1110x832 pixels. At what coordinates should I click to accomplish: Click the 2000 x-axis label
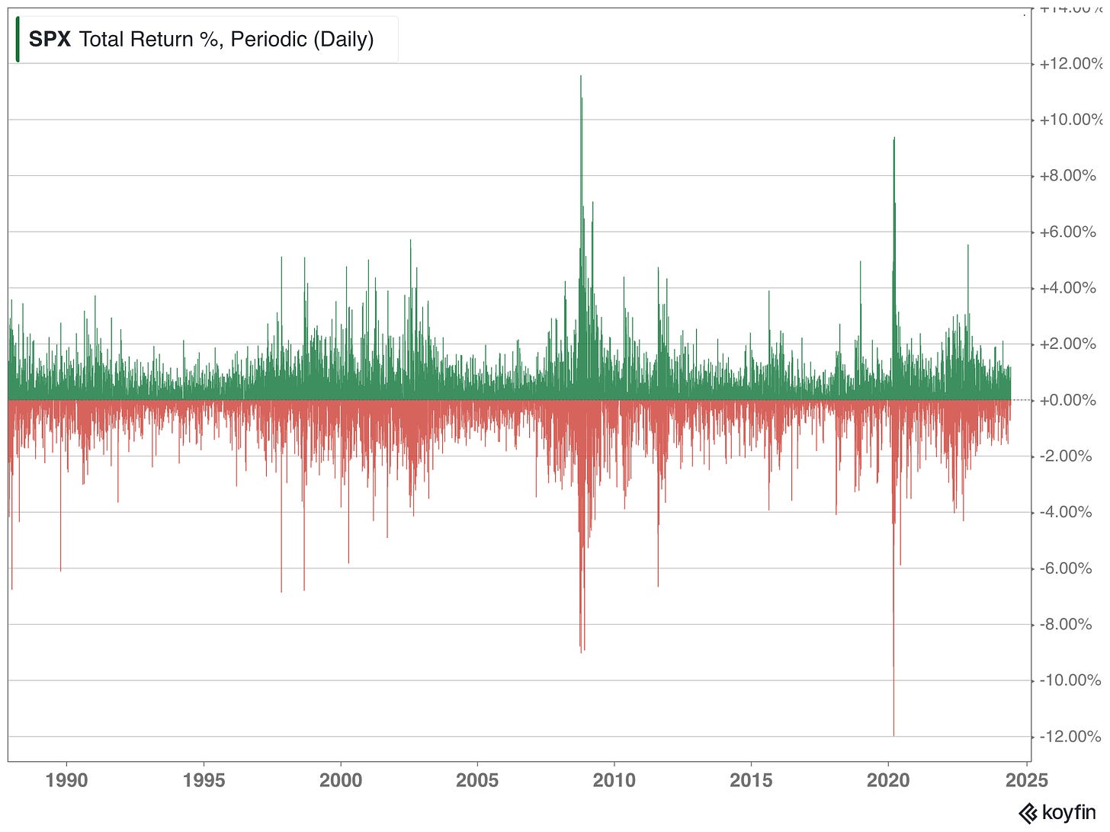341,780
